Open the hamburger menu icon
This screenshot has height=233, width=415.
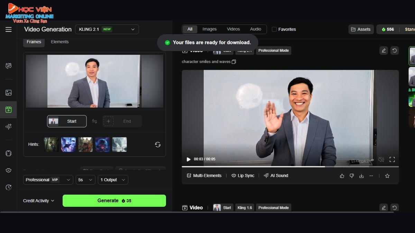pyautogui.click(x=9, y=29)
